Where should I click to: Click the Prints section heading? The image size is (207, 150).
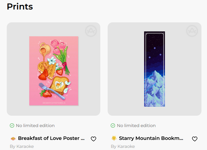tap(20, 6)
